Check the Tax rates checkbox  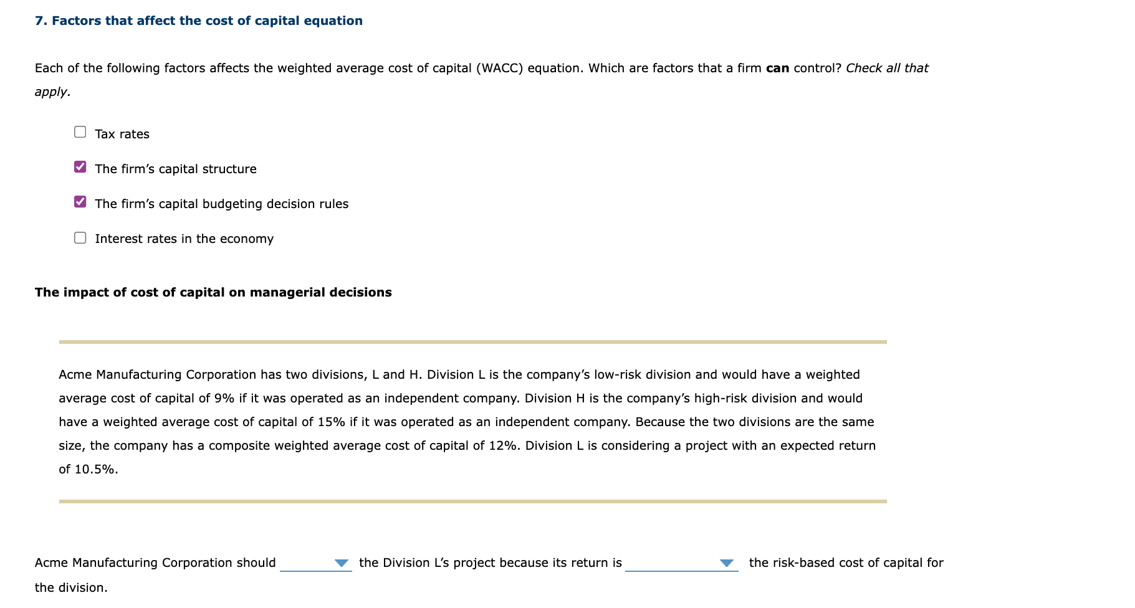[79, 130]
